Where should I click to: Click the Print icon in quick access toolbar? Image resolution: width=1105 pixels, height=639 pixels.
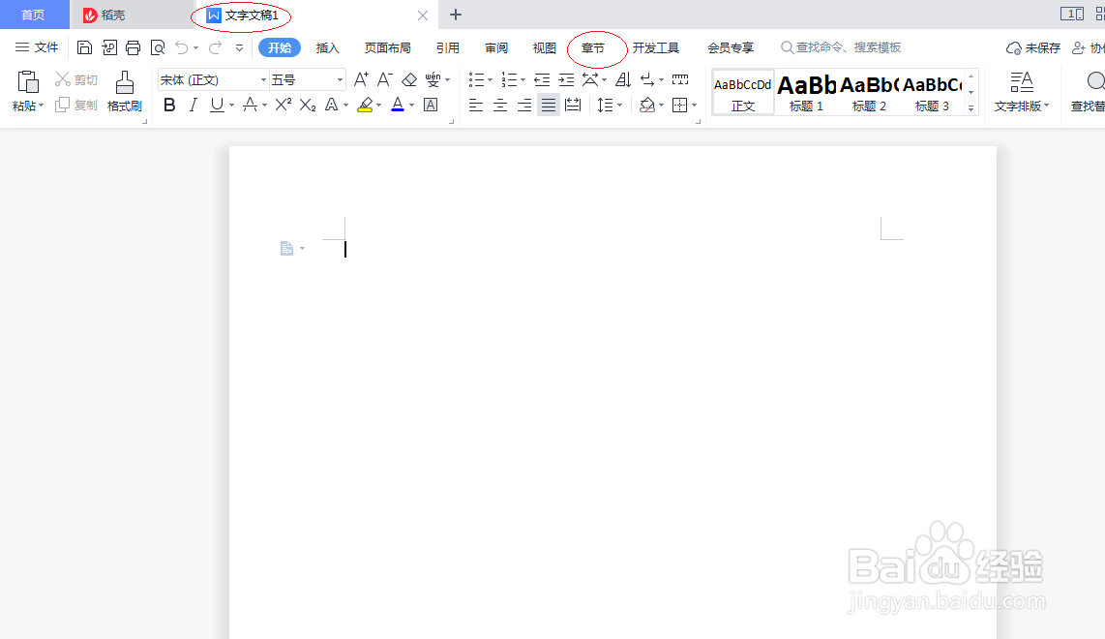click(x=133, y=48)
